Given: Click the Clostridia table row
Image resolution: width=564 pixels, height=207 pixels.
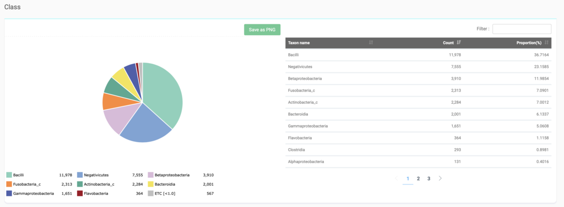Looking at the screenshot, I should [x=419, y=149].
